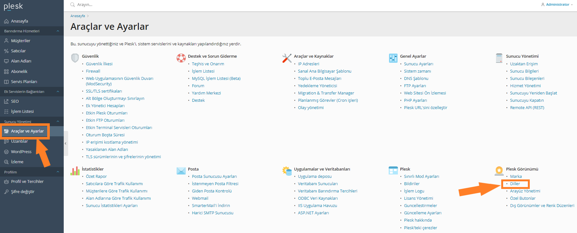Select Profil ve Tercihler sidebar item
Viewport: 577px width, 233px height.
tap(27, 182)
